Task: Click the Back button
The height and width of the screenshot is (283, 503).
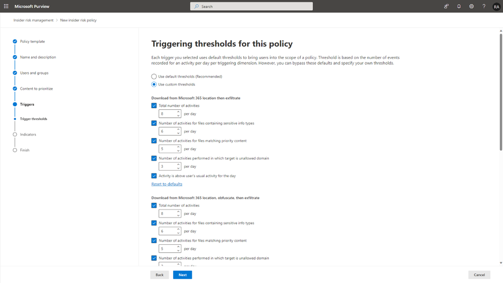Action: coord(160,274)
